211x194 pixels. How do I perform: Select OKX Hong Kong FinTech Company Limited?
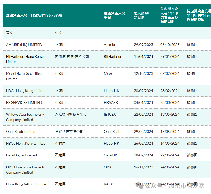pos(25,170)
